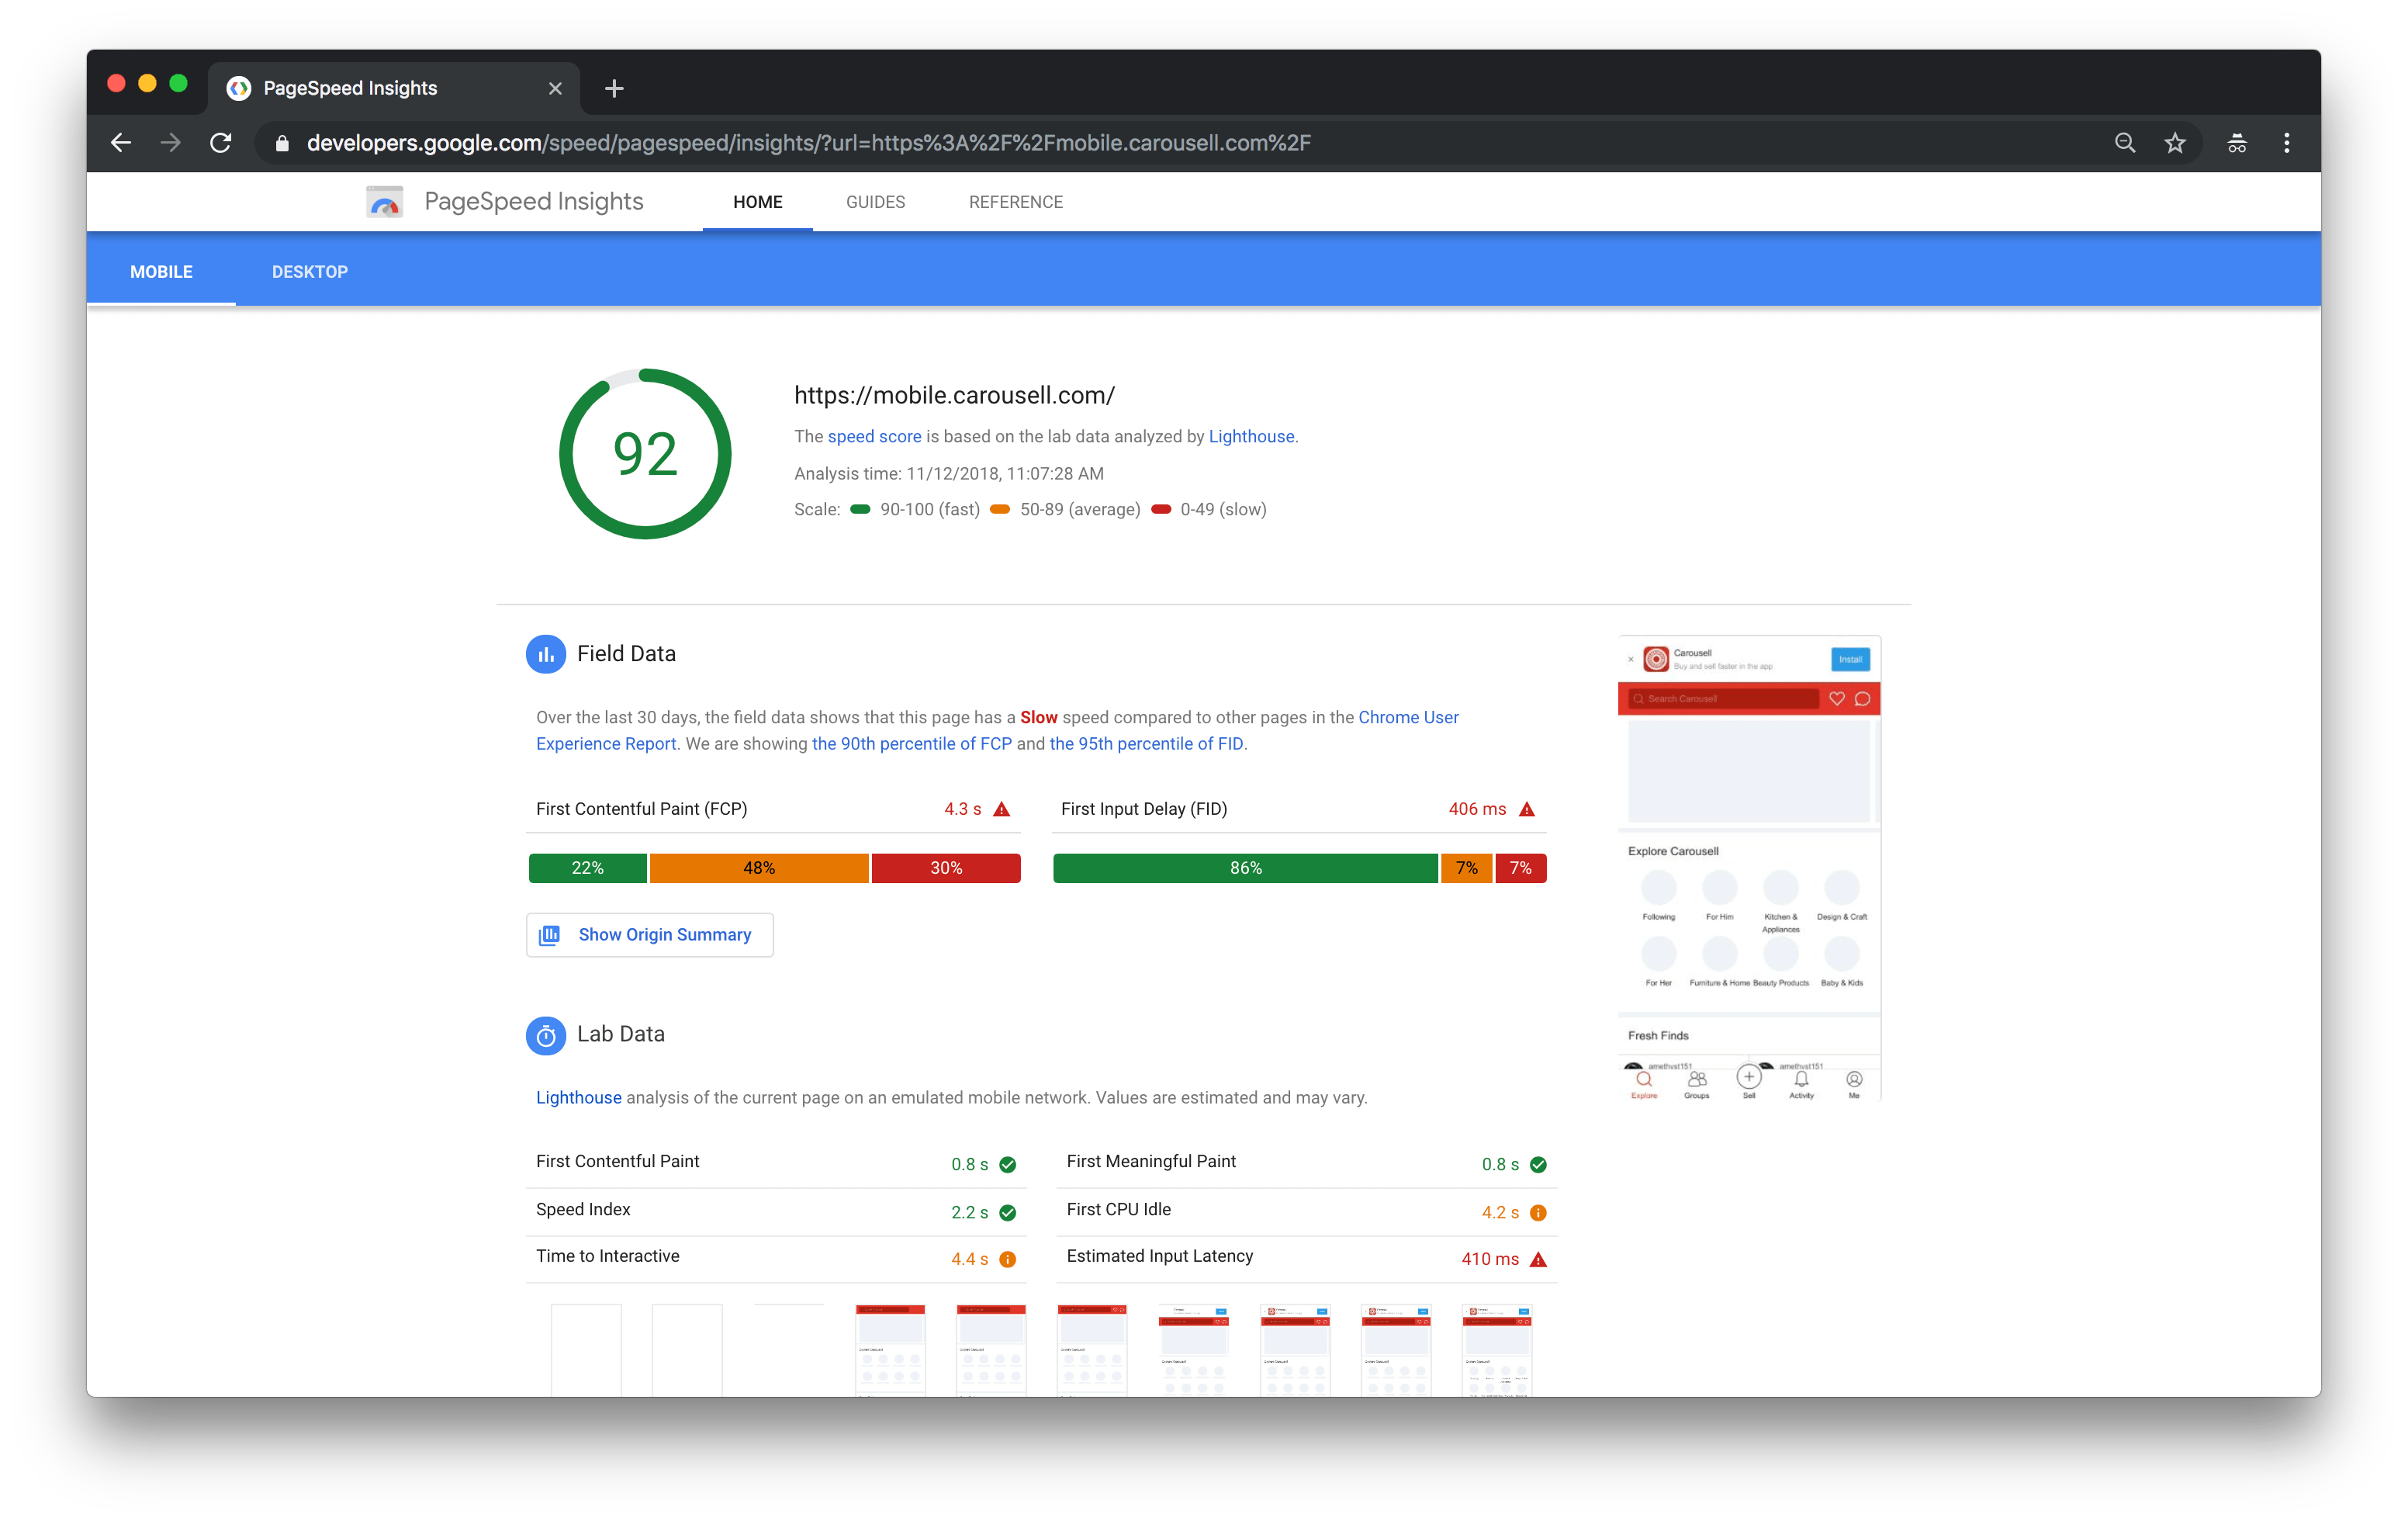Click the Analysis time text
The image size is (2408, 1521).
949,473
